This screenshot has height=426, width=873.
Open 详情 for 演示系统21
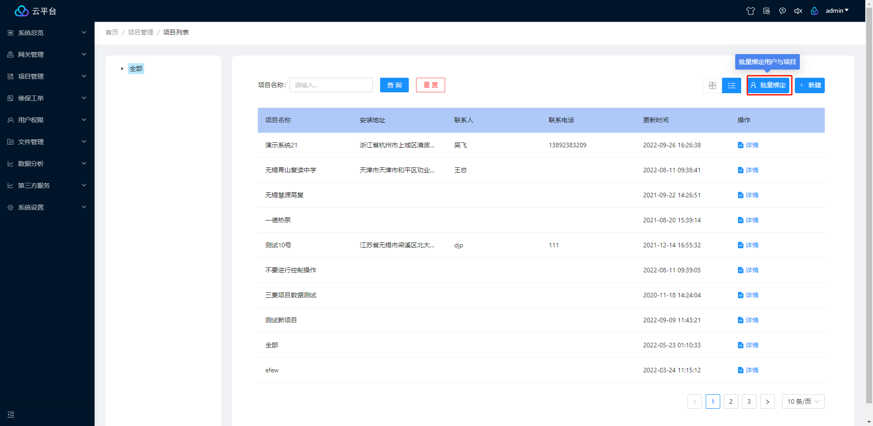pyautogui.click(x=748, y=145)
